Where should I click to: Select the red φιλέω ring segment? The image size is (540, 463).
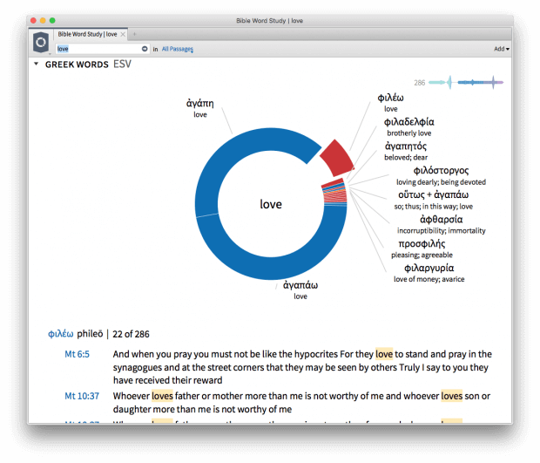[x=335, y=159]
